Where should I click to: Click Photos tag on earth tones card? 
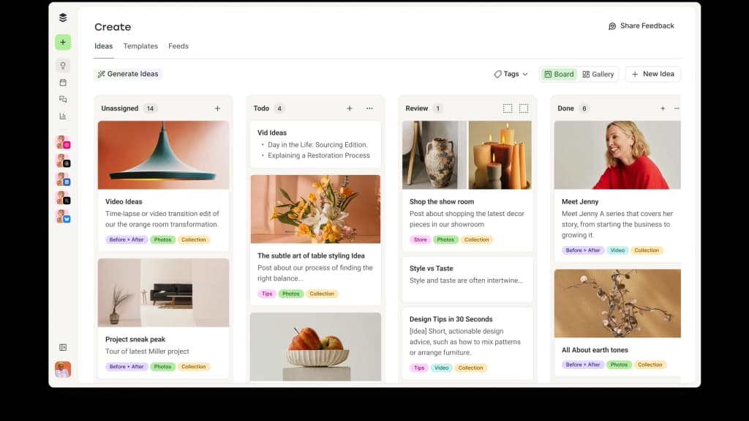point(619,365)
